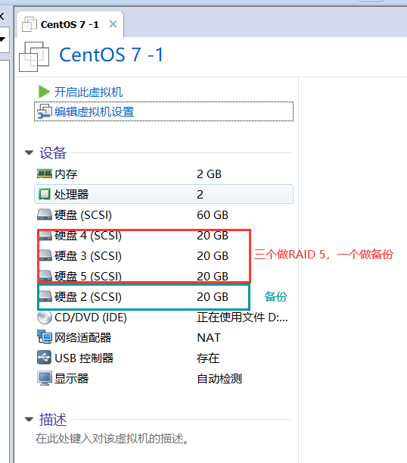
Task: Click the display monitor icon
Action: point(45,378)
